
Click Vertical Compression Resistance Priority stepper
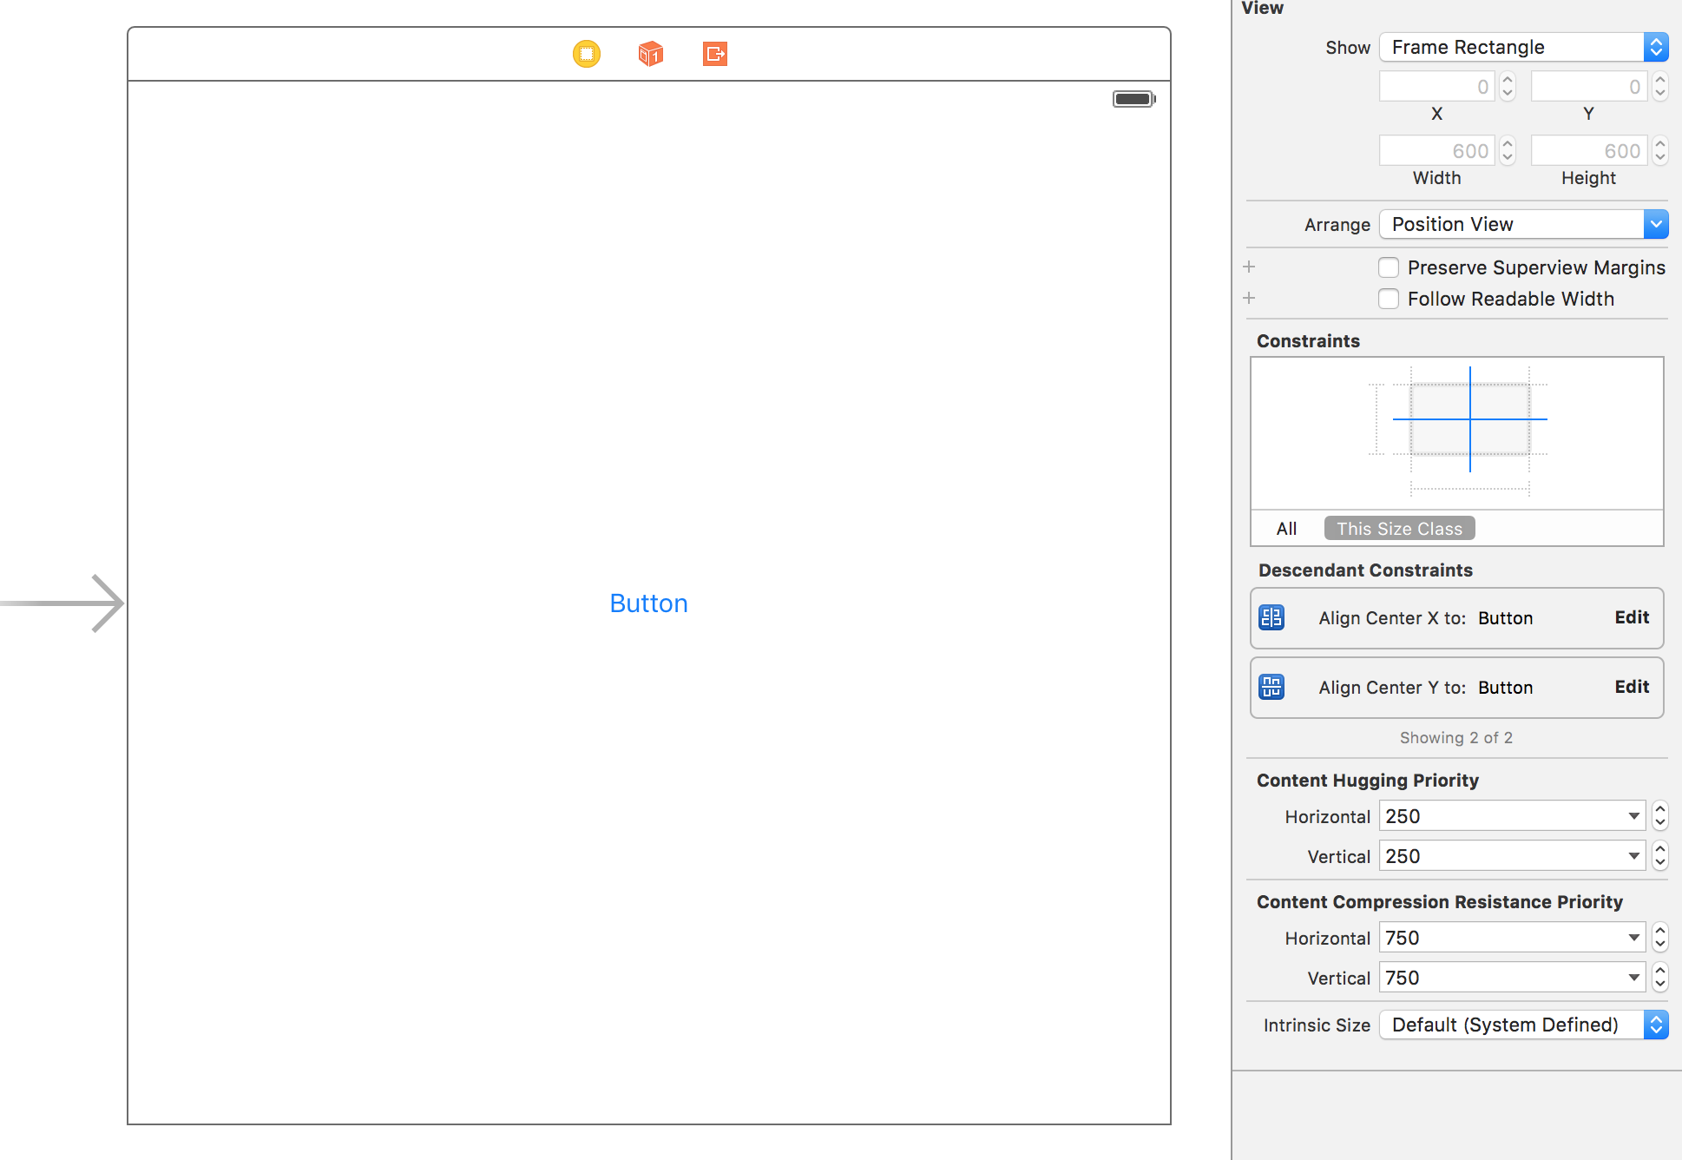point(1660,978)
